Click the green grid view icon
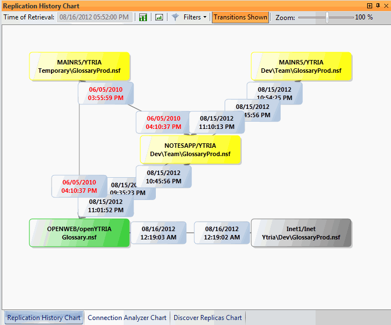The image size is (391, 325). [x=143, y=17]
